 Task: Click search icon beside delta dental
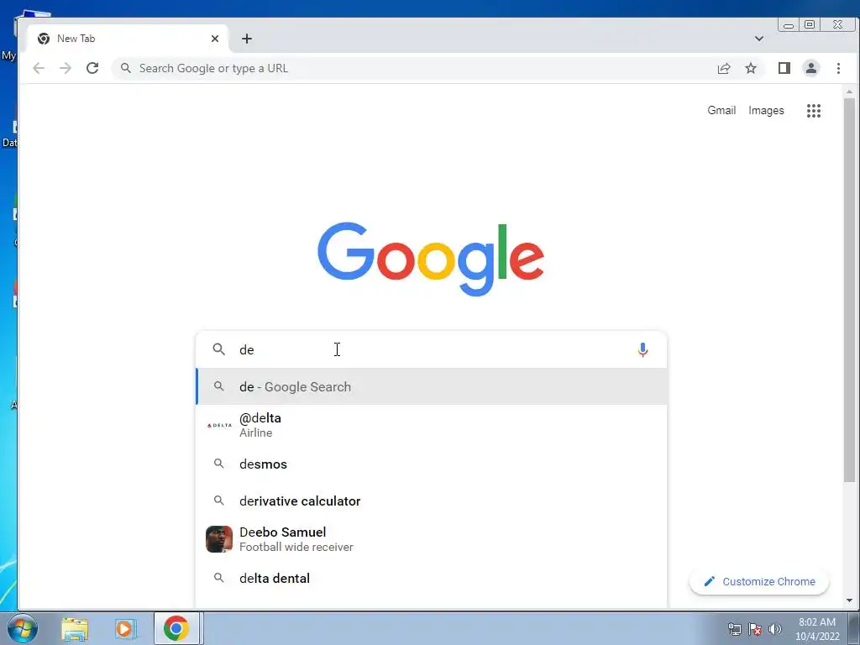tap(219, 578)
